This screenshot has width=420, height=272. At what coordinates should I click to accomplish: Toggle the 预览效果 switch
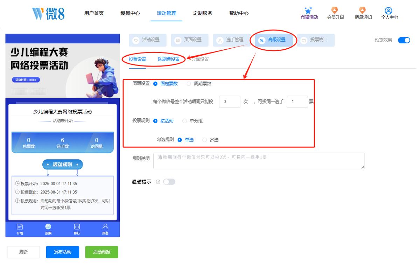point(404,40)
